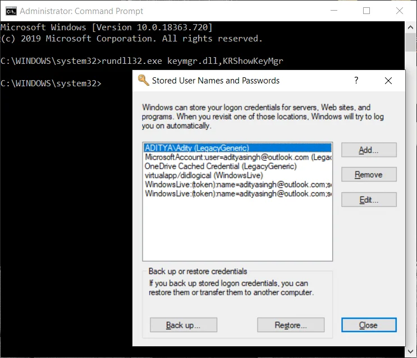The height and width of the screenshot is (358, 417).
Task: Close the Stored User Names dialog
Action: (369, 325)
